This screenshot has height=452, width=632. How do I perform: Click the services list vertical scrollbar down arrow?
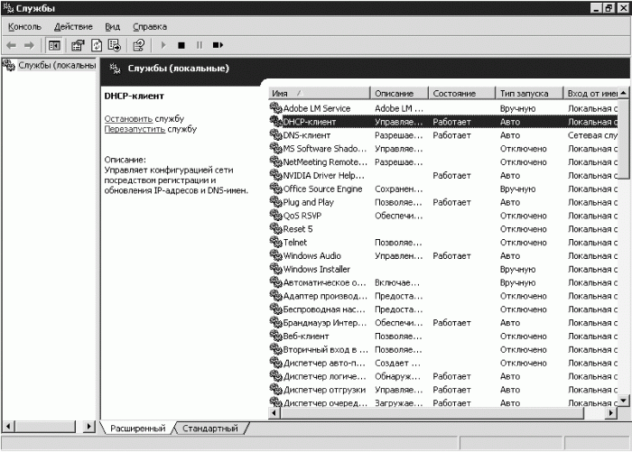coord(624,400)
